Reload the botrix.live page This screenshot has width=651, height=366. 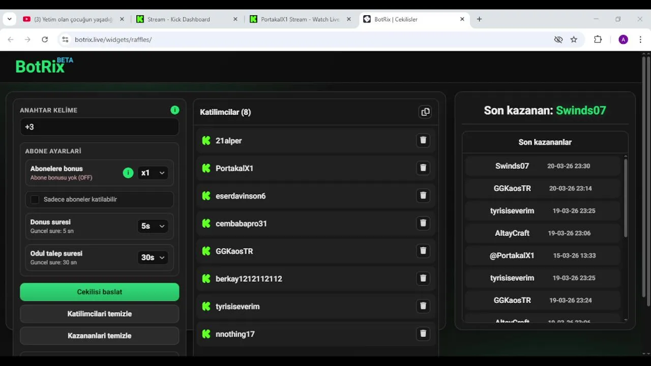click(x=45, y=40)
